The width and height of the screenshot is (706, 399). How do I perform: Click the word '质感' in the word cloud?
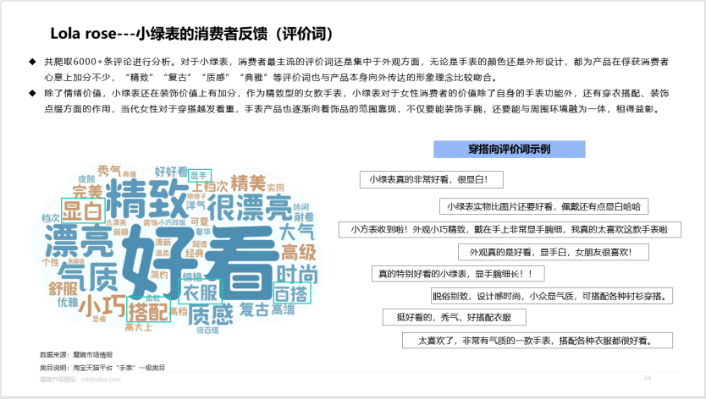210,314
